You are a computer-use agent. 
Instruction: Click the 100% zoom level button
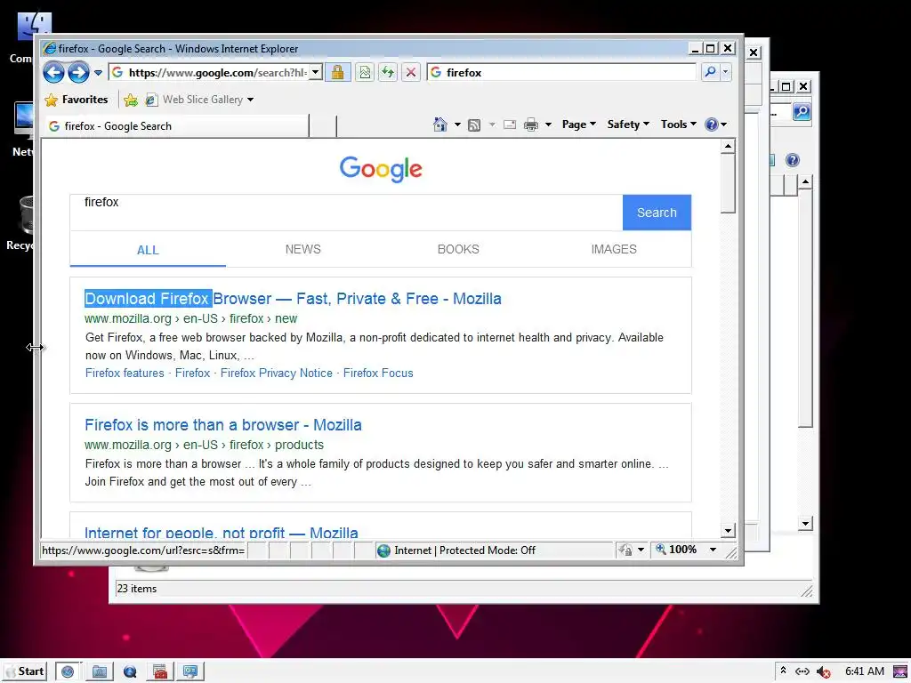(x=676, y=550)
